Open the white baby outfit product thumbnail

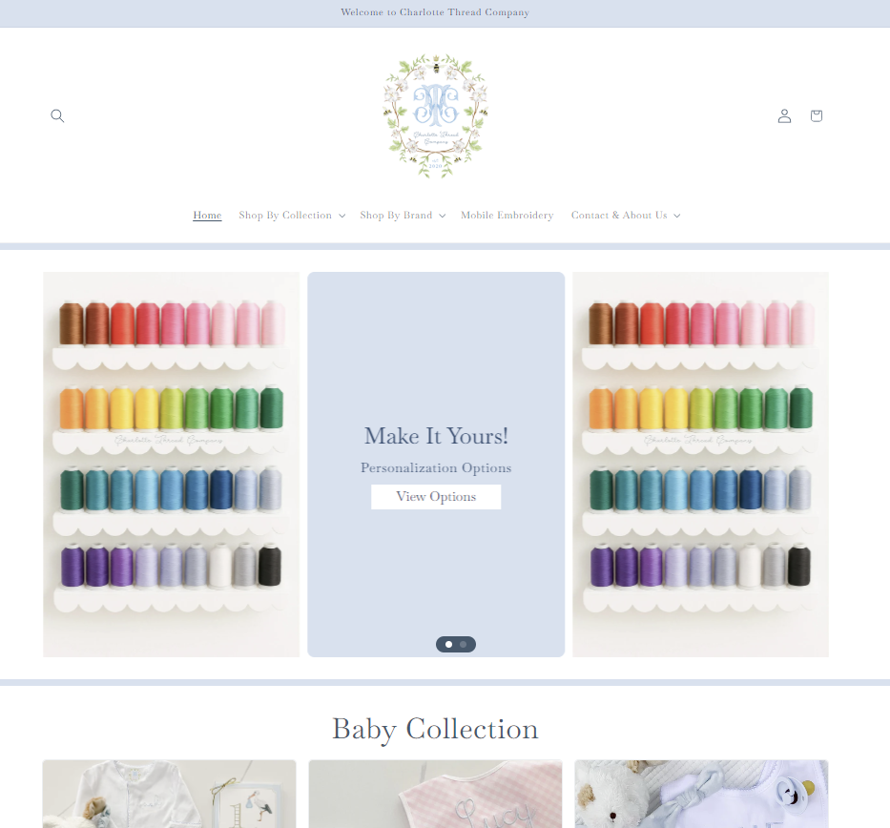169,794
